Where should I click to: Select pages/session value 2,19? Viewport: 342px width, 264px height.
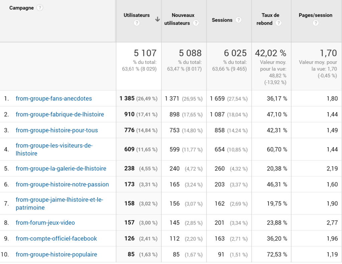(x=332, y=169)
